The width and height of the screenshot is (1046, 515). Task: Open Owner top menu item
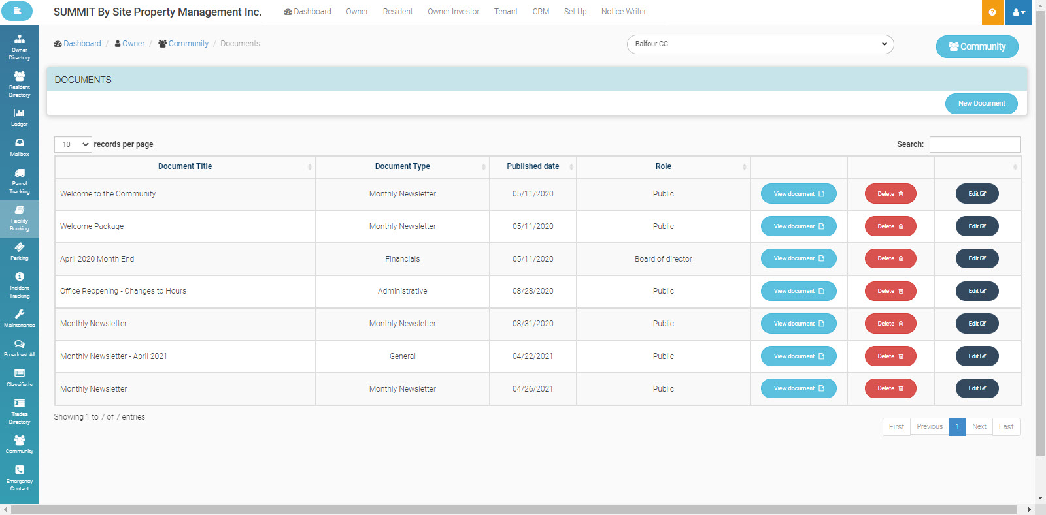pyautogui.click(x=357, y=12)
